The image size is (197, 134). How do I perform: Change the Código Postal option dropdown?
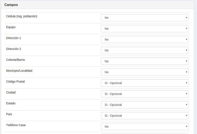[x=145, y=83]
